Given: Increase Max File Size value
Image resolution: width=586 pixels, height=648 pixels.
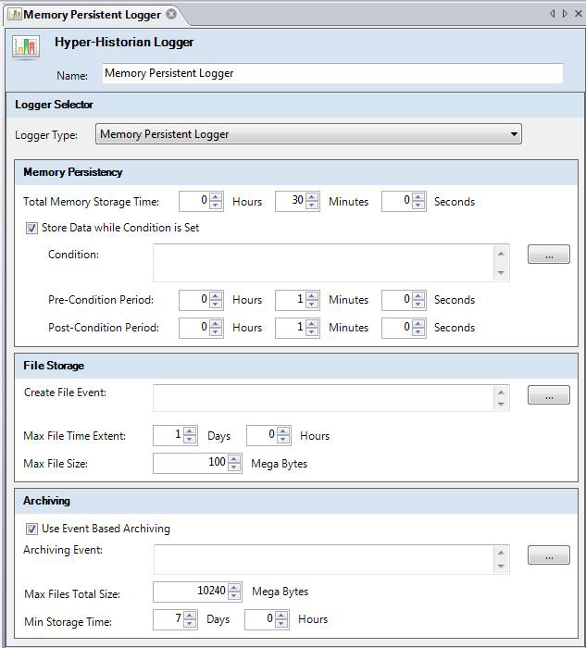Looking at the screenshot, I should point(234,459).
